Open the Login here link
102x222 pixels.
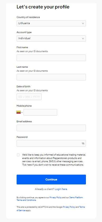(x=61, y=189)
